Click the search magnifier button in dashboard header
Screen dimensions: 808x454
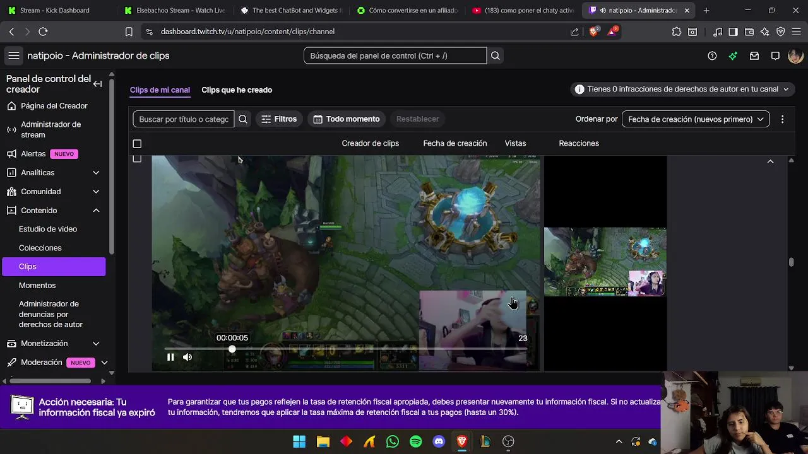(496, 55)
